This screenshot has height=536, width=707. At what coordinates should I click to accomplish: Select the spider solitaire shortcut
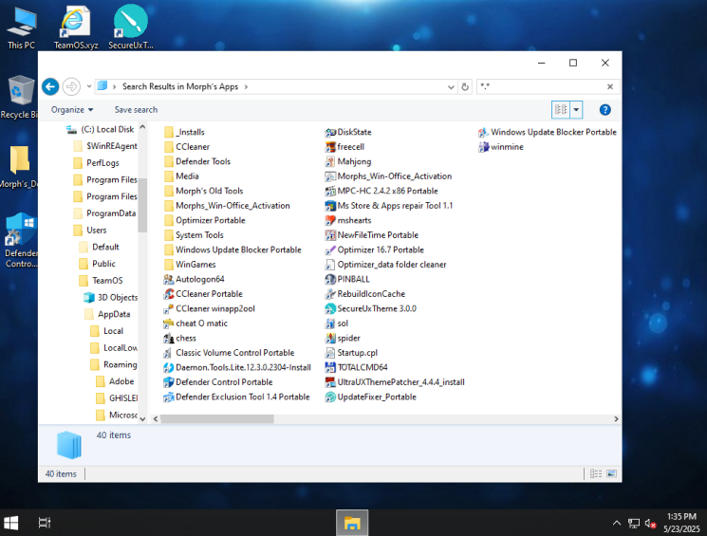[x=343, y=338]
